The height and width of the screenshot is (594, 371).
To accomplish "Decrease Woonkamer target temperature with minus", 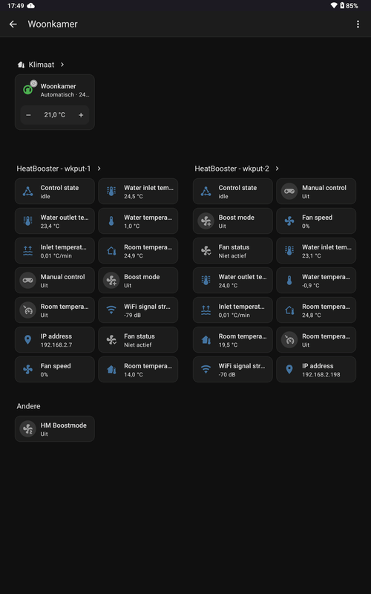I will tap(29, 115).
